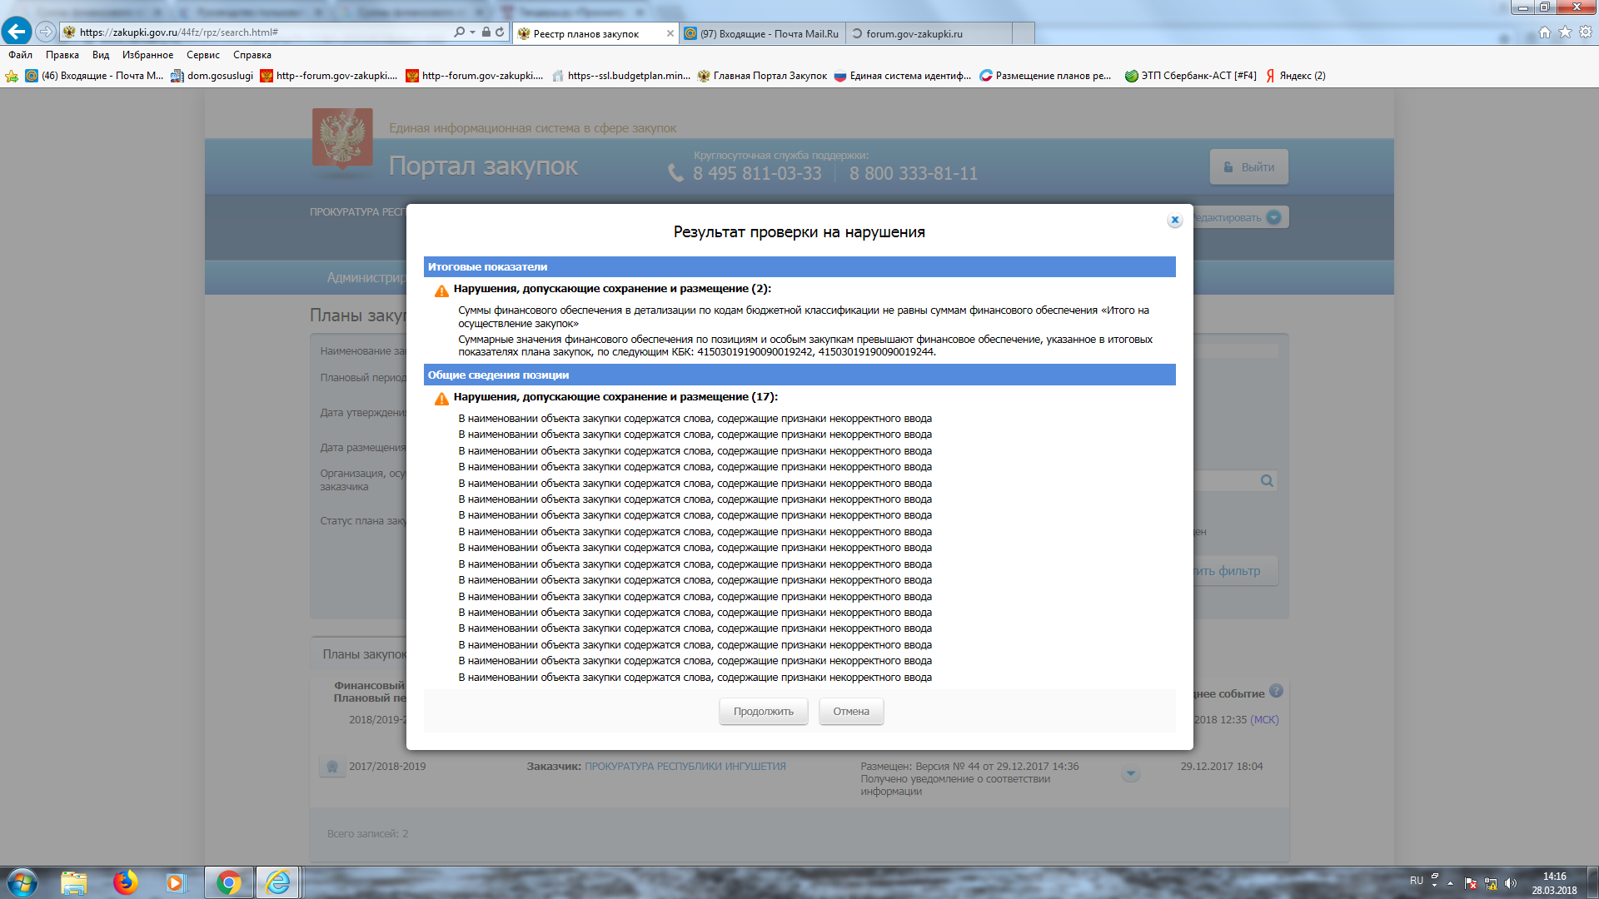The image size is (1599, 899).
Task: Click the volume icon in system tray
Action: pos(1511,883)
